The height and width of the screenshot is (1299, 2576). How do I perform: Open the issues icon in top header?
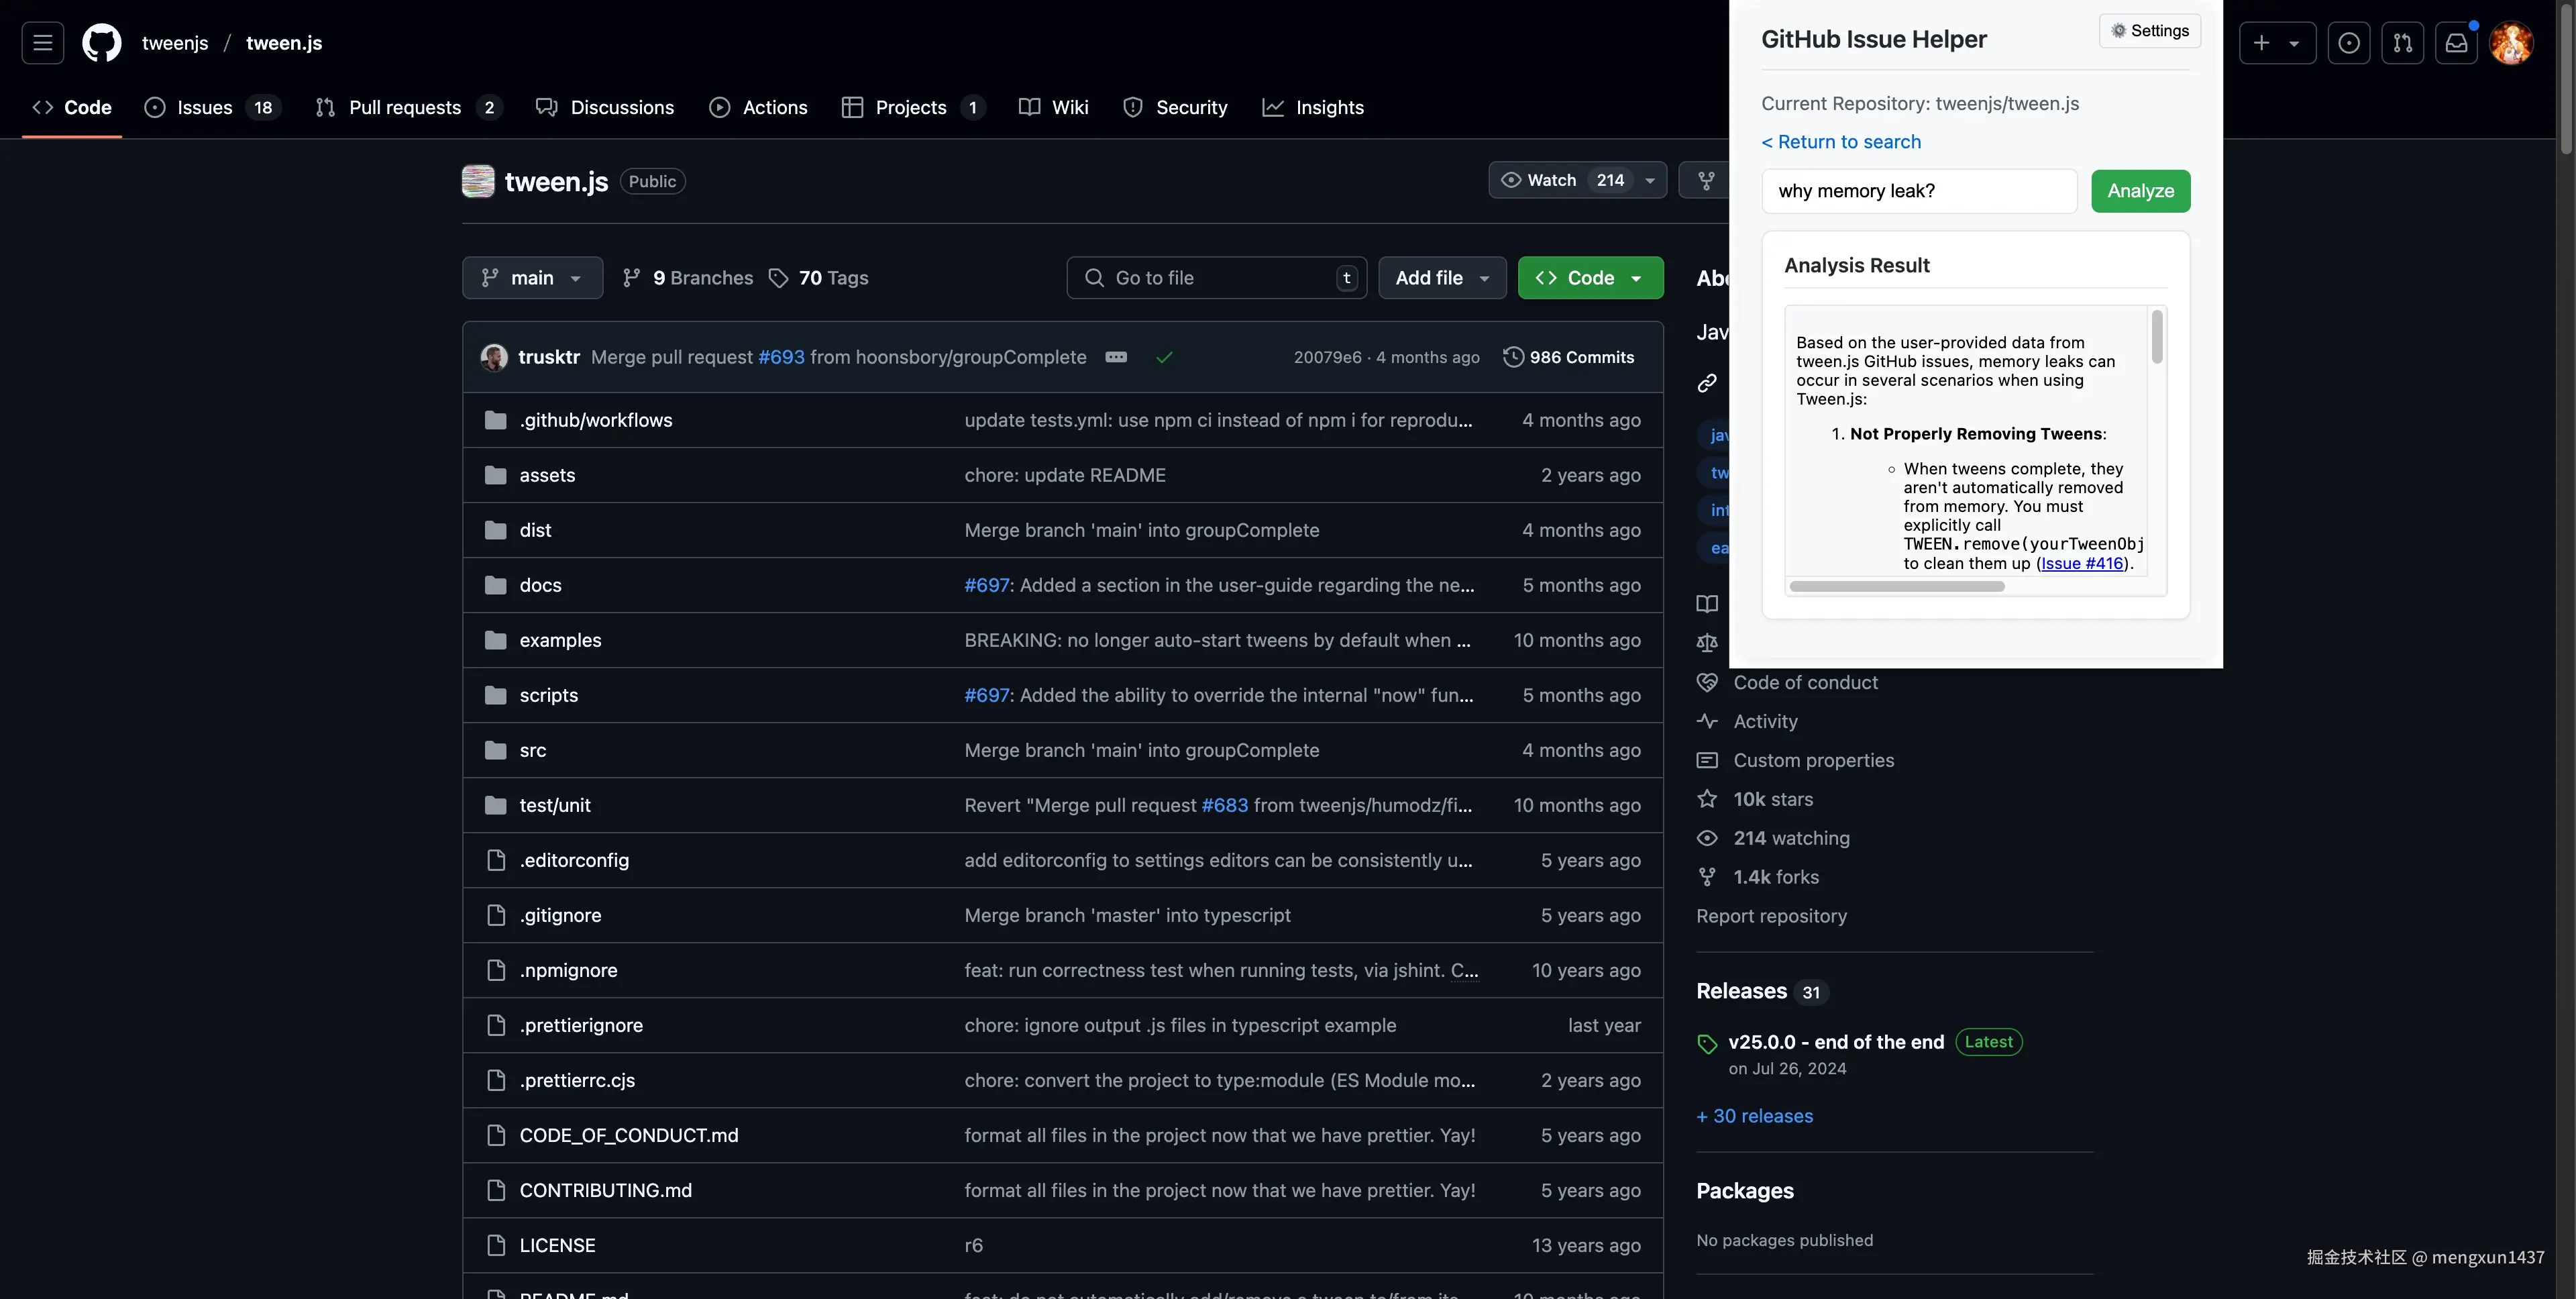(x=2349, y=43)
